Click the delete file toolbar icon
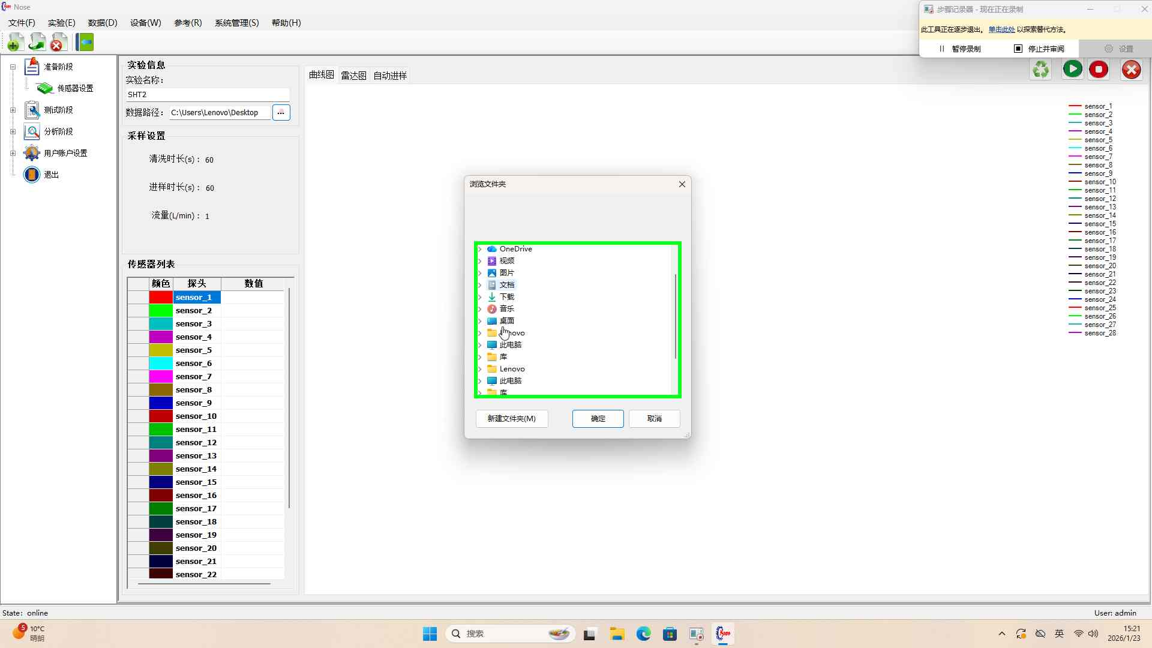Screen dimensions: 1152x648 point(58,43)
